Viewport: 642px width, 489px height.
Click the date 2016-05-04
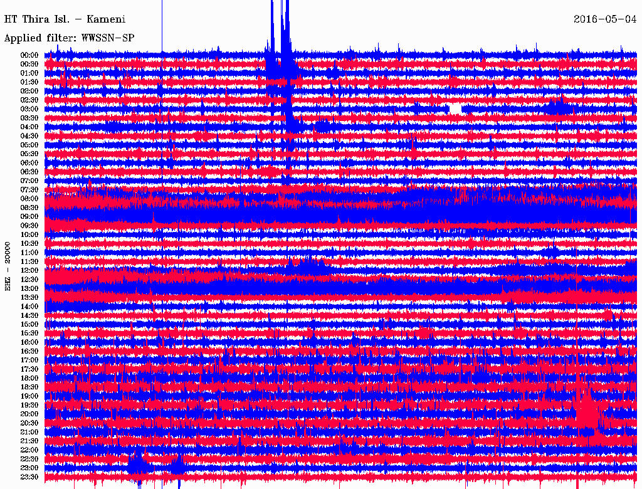coord(604,18)
